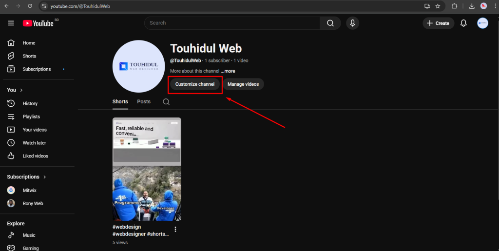The image size is (499, 251).
Task: Open the notifications bell
Action: (464, 23)
